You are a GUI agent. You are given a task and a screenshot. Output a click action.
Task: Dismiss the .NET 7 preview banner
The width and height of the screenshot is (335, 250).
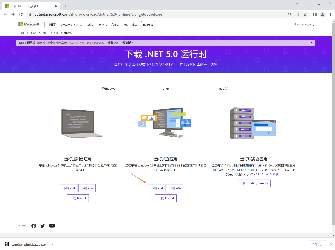312,43
